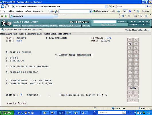Click the e-inps logo in header
152x115 pixels.
7,23
